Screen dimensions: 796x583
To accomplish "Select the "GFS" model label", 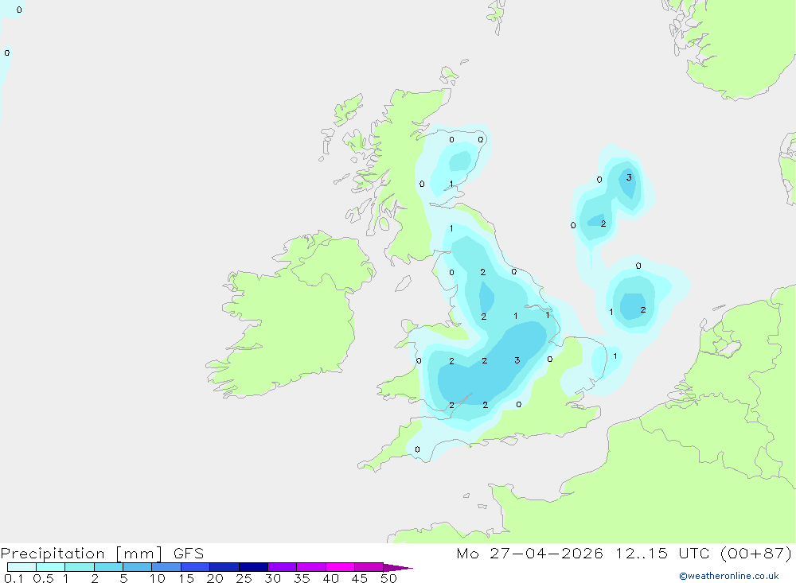I will point(189,554).
